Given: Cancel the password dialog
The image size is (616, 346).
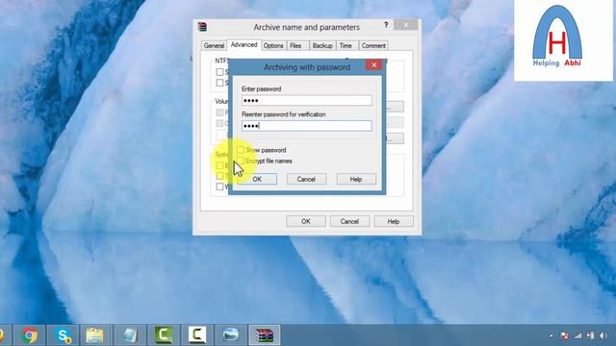Looking at the screenshot, I should tap(306, 180).
